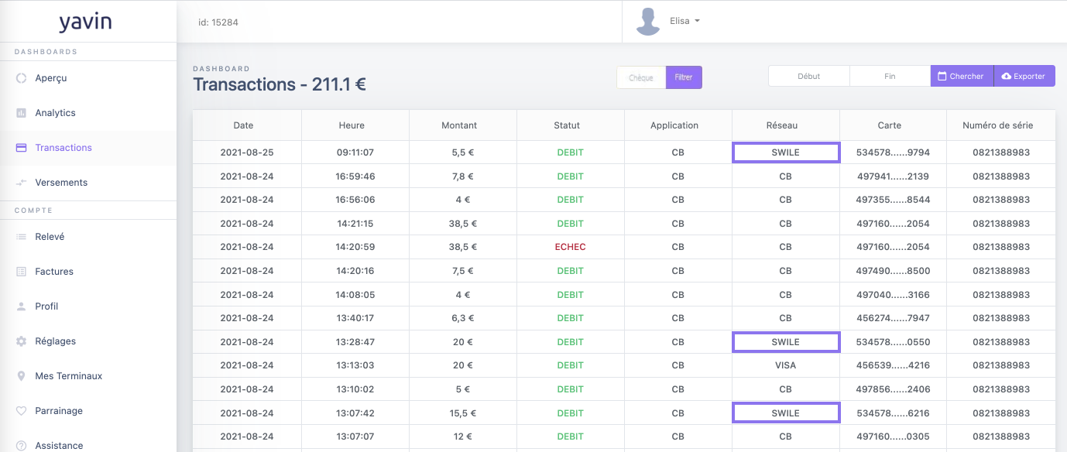Click the user avatar picture

click(x=647, y=22)
